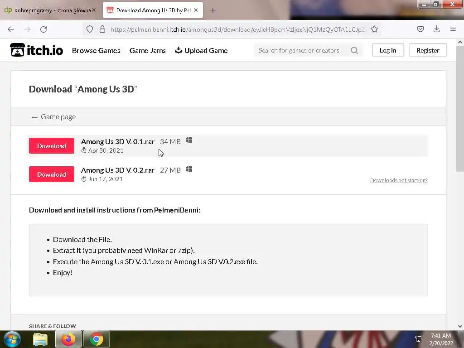The height and width of the screenshot is (348, 464).
Task: Click the Jun 17, 2021 date
Action: coord(106,179)
